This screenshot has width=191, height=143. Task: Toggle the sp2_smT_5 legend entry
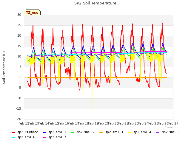click(168, 132)
